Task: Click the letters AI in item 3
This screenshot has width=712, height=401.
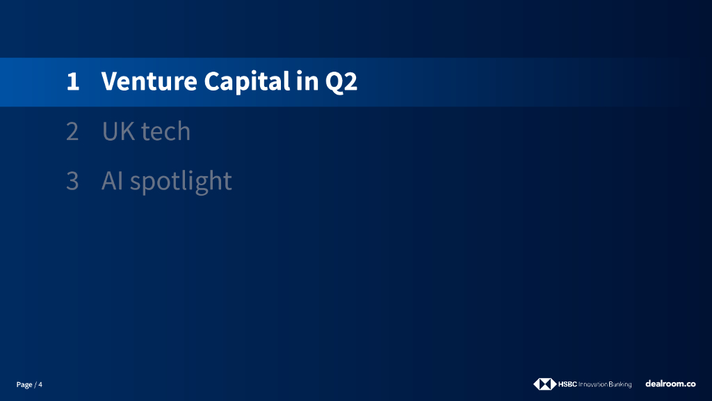Action: pos(112,181)
